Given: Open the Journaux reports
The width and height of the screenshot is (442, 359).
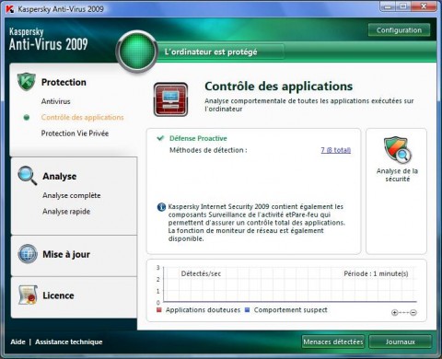Looking at the screenshot, I should click(x=401, y=342).
